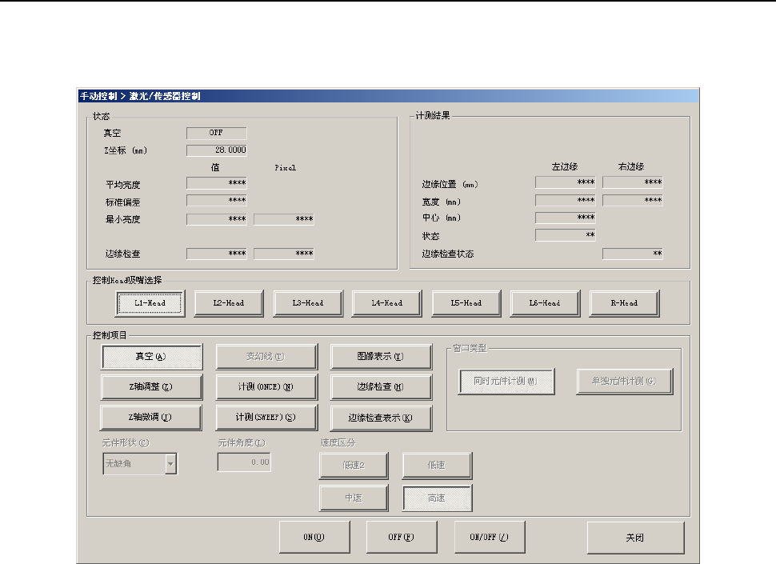
Task: Select the 中速 speed option
Action: (x=354, y=498)
